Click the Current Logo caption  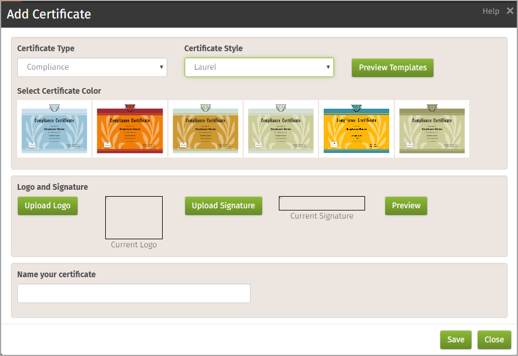[134, 245]
